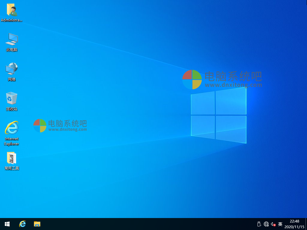Switch input method via the 英 indicator
Screen dimensions: 307x230
point(280,224)
